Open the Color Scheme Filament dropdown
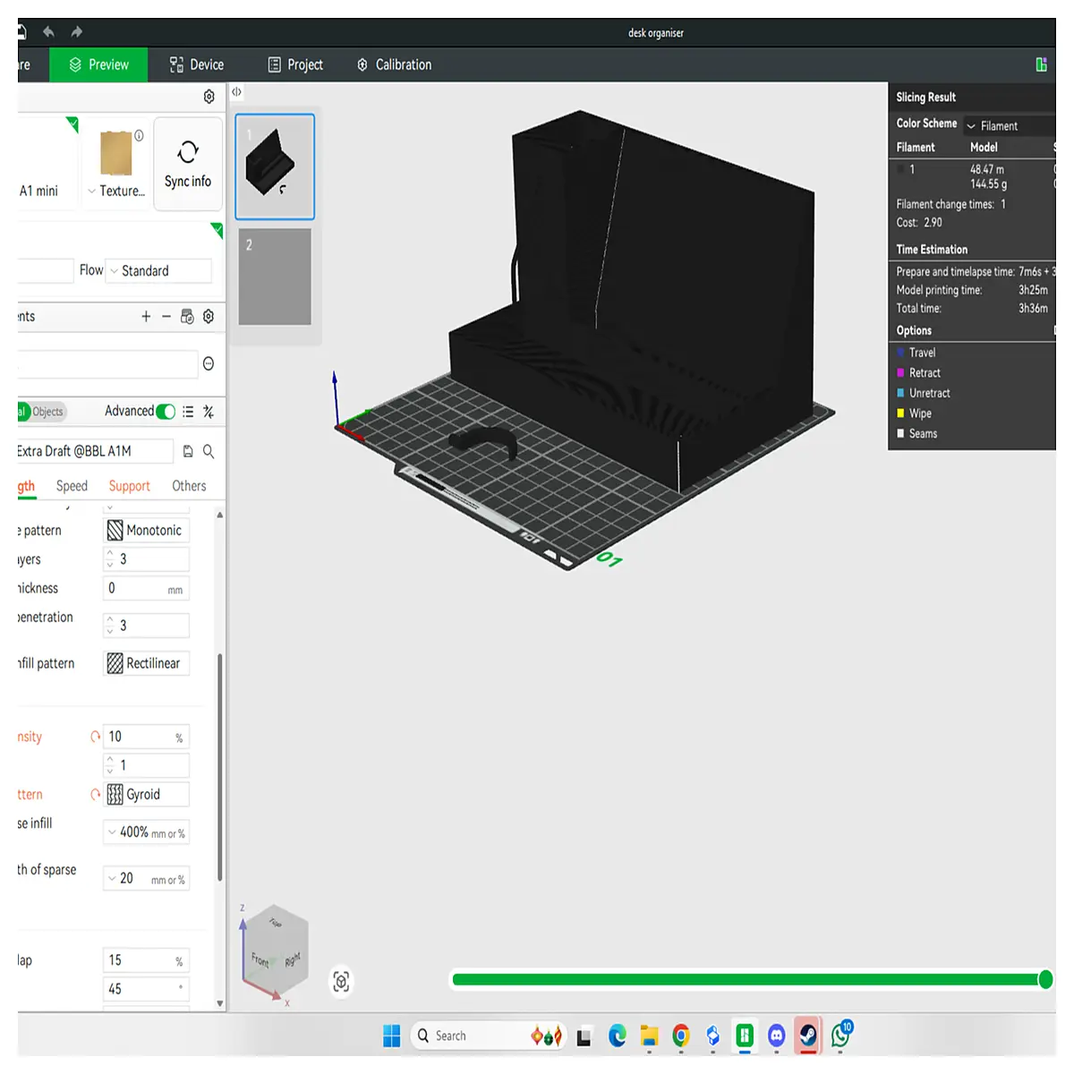Image resolution: width=1074 pixels, height=1074 pixels. click(1009, 126)
